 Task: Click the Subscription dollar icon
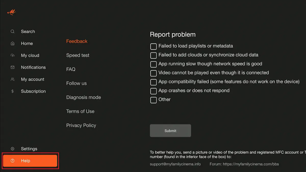pos(12,91)
